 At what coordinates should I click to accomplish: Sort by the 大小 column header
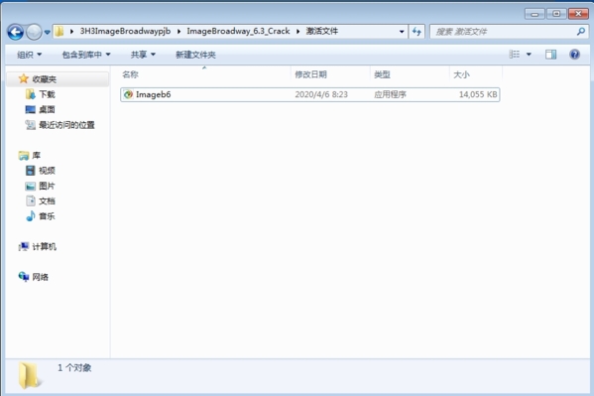[476, 74]
